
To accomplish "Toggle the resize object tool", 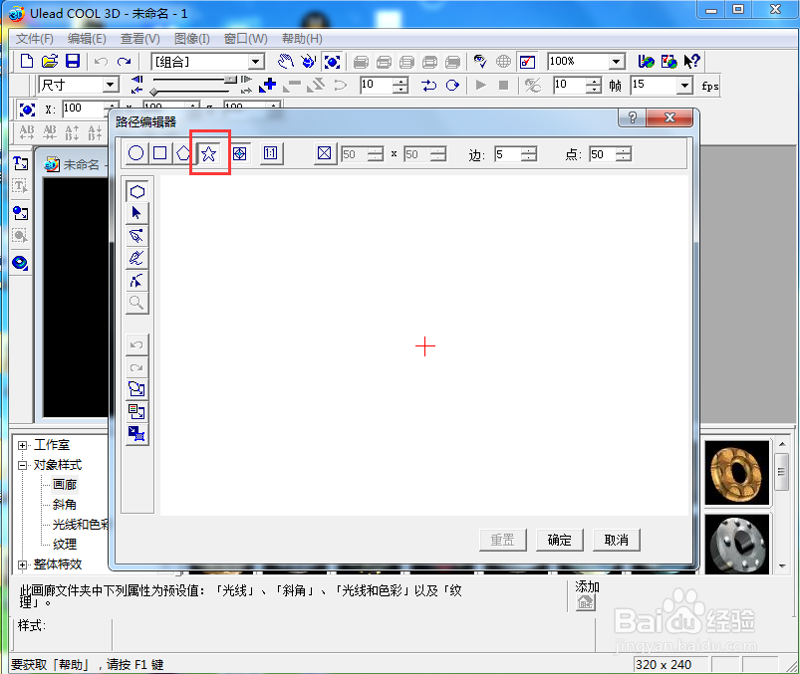I will 332,62.
